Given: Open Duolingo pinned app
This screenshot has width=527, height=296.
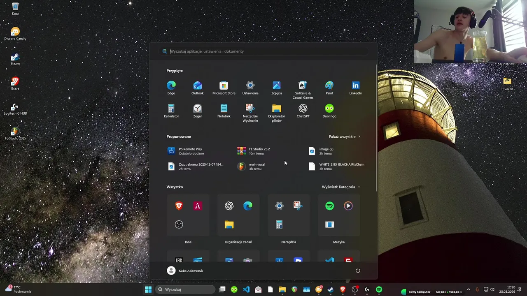Looking at the screenshot, I should tap(329, 111).
